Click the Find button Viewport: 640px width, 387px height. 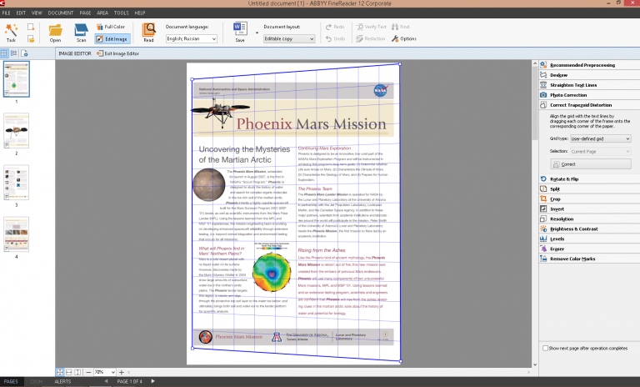(400, 27)
